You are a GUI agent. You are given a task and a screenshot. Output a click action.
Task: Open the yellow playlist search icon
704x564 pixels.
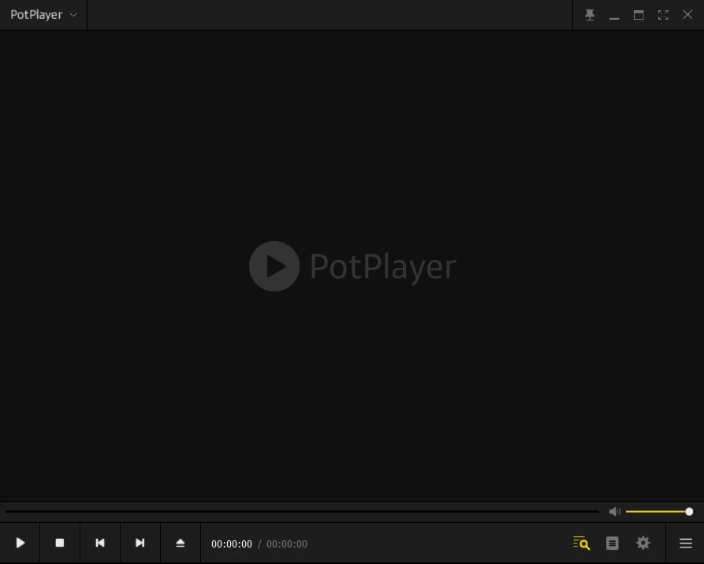pyautogui.click(x=582, y=543)
